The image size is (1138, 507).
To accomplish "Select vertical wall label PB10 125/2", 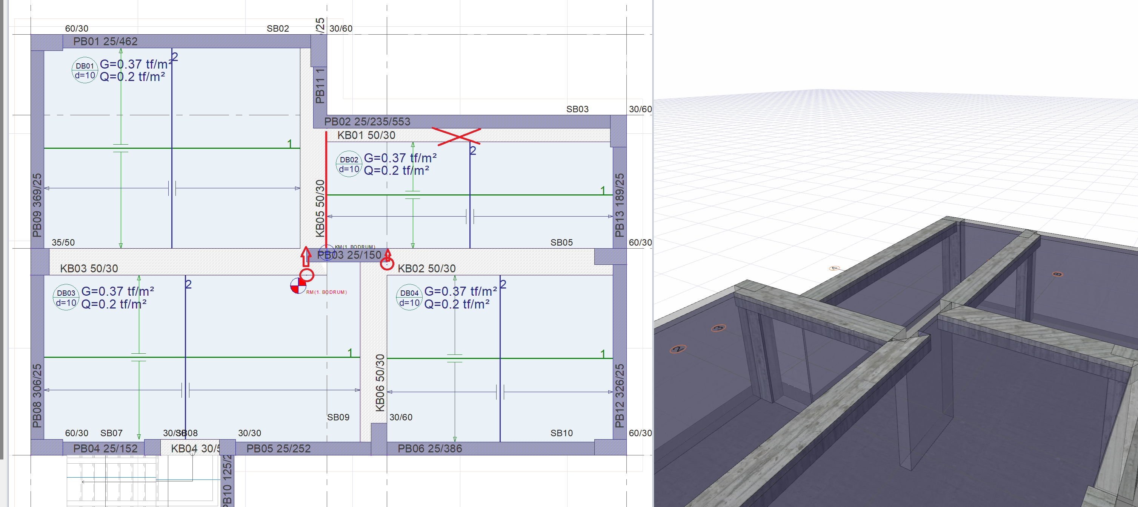I will 227,481.
